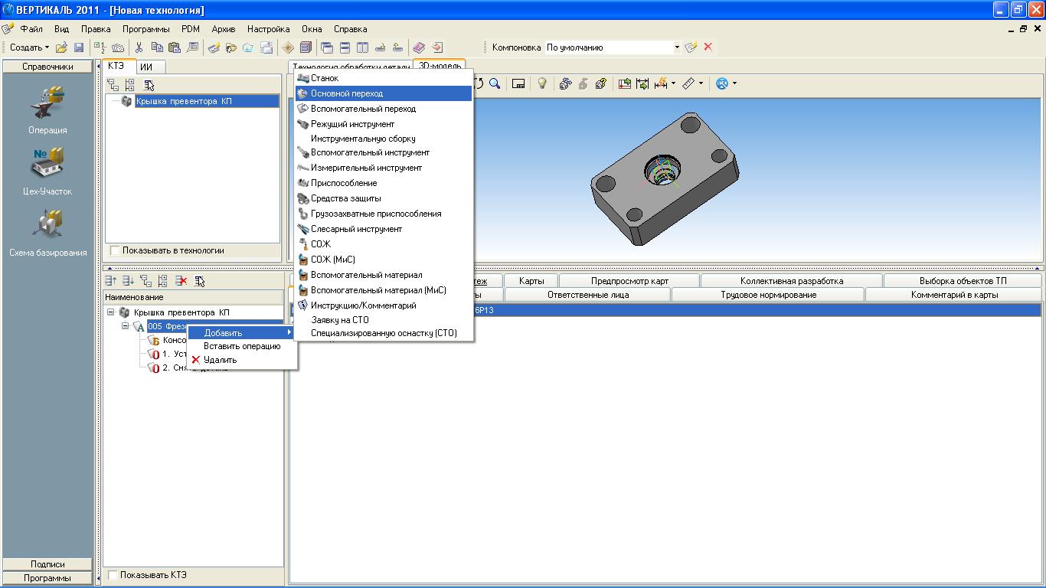
Task: Switch to the Карты tab
Action: click(x=531, y=281)
